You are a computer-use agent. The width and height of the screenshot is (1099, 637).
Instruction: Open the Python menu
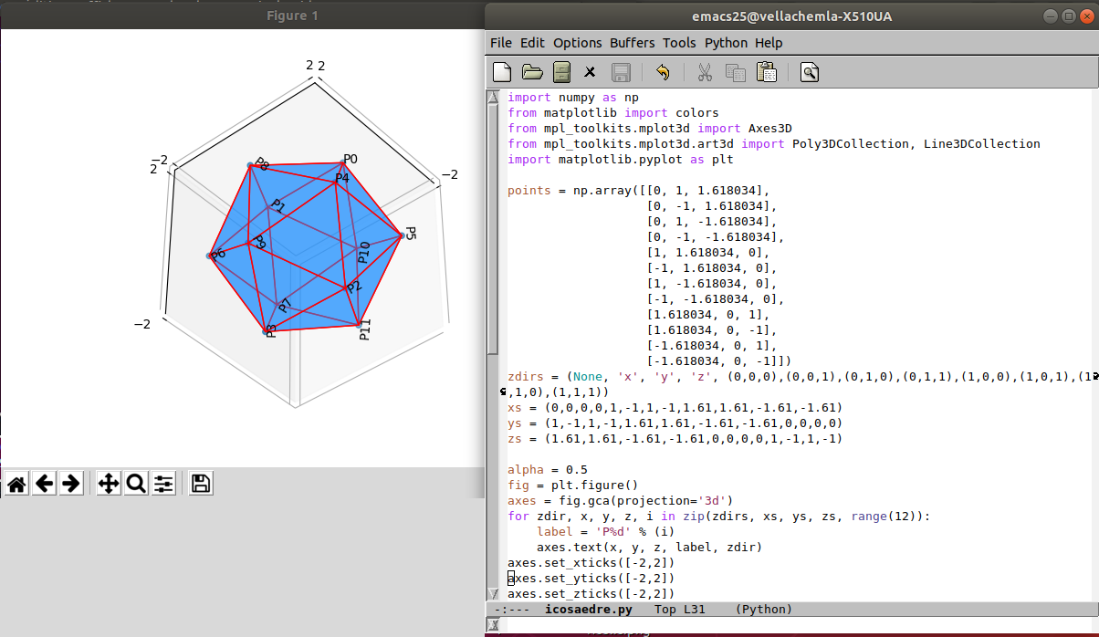click(x=726, y=43)
